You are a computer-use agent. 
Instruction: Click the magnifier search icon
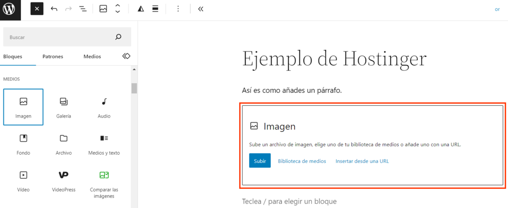(x=118, y=37)
